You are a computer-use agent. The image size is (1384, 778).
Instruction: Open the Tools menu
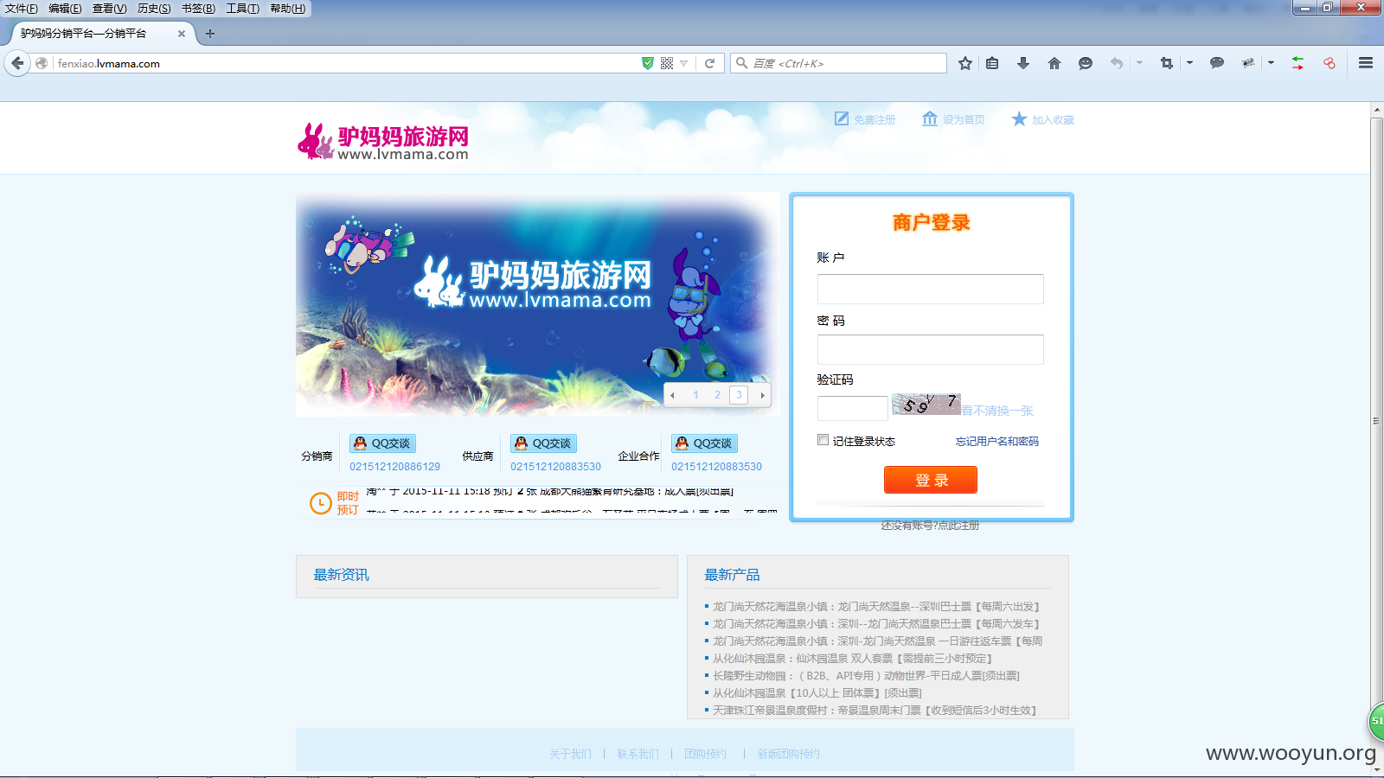pos(243,9)
